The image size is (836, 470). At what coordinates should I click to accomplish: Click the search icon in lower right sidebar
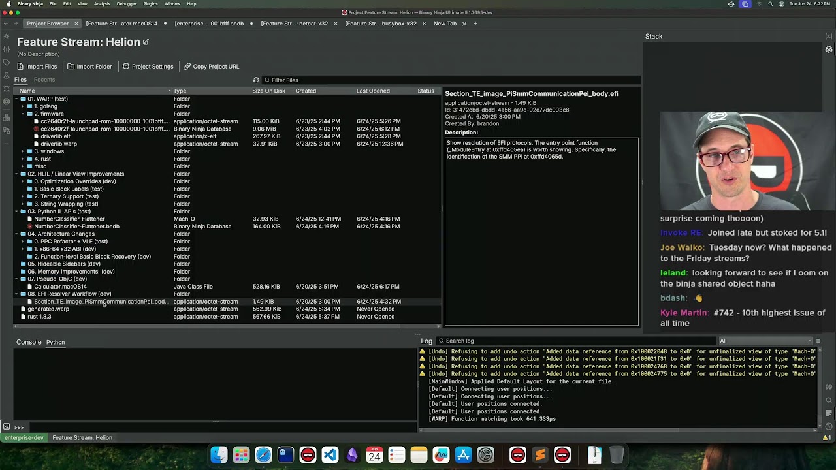click(829, 400)
